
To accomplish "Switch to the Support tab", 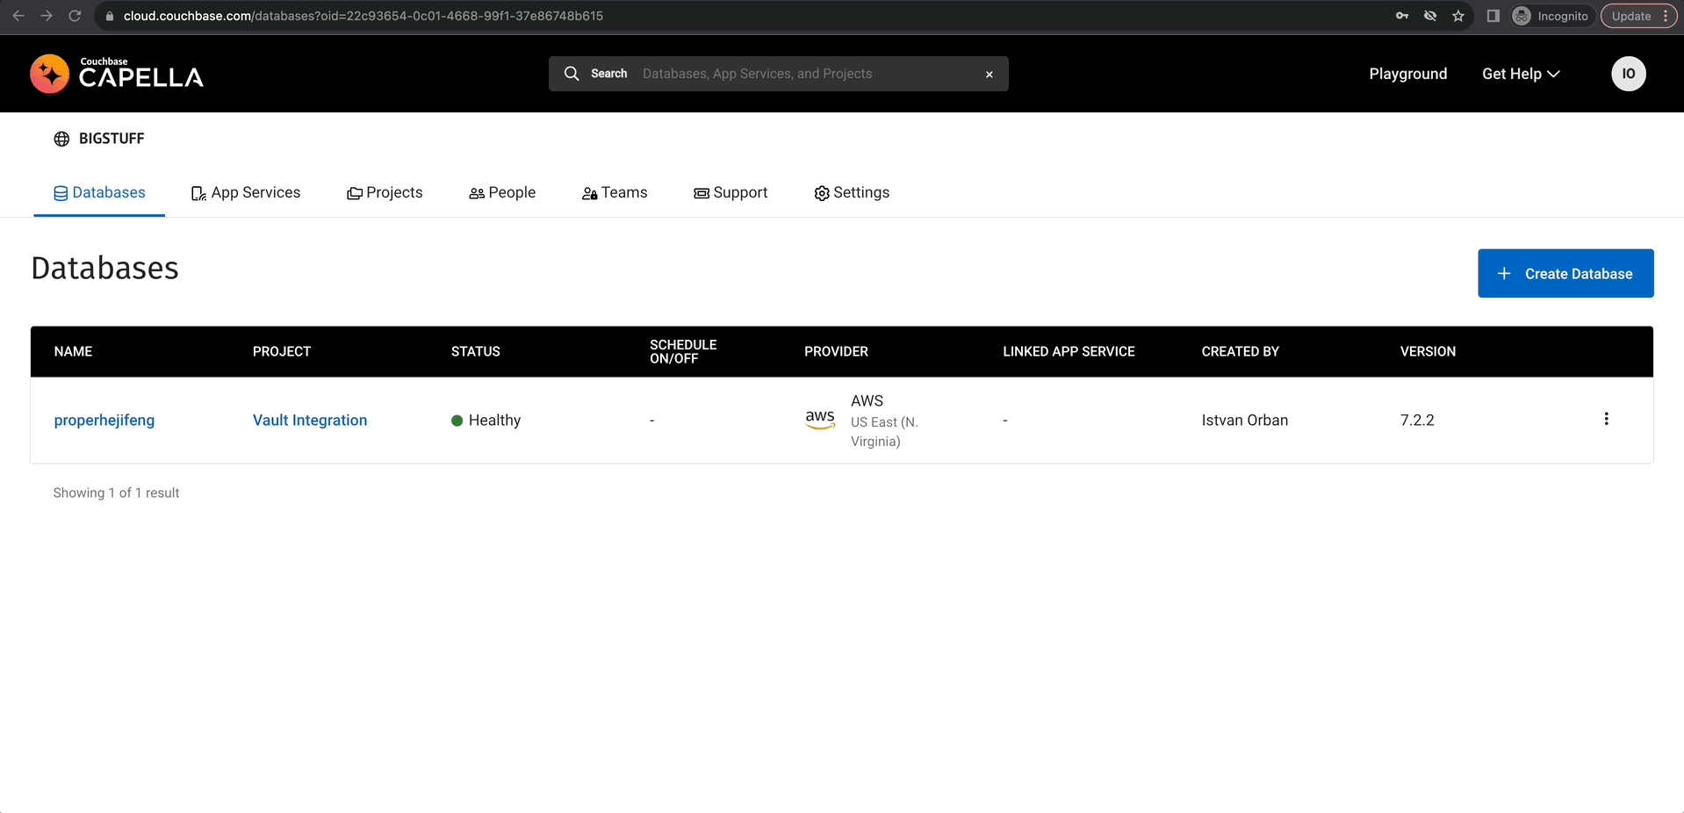I will [x=730, y=192].
